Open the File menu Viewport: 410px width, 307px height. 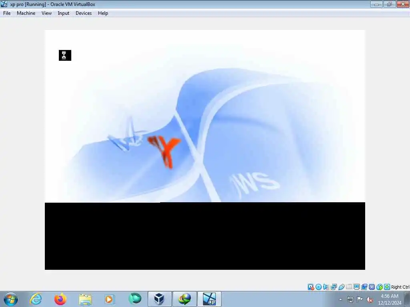7,13
